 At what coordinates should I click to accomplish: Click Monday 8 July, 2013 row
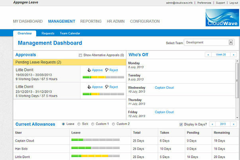click(x=181, y=65)
